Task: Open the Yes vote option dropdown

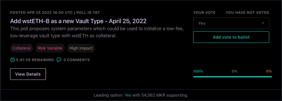Action: click(x=231, y=23)
